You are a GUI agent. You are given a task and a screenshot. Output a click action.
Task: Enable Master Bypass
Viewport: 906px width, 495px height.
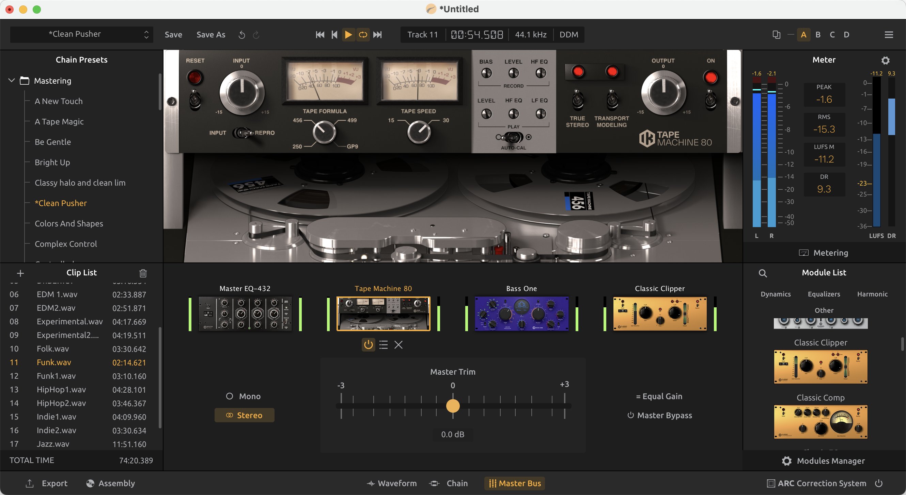tap(660, 415)
